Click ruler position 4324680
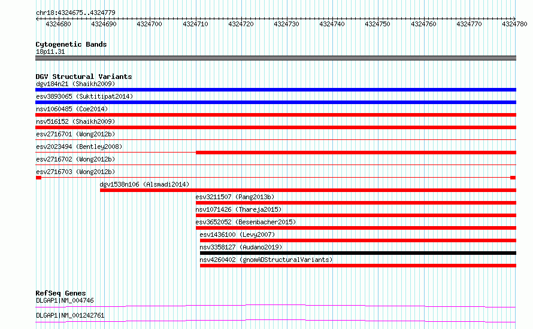 pos(59,24)
